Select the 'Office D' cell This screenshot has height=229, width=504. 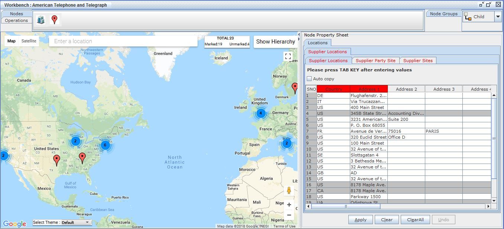tap(406, 137)
